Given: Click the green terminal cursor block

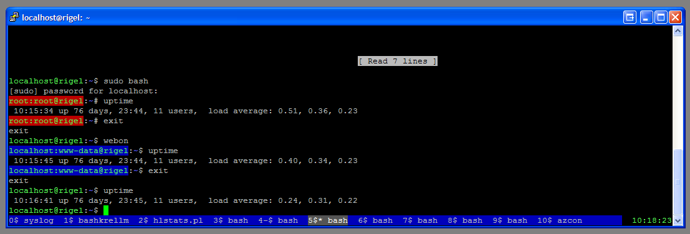Looking at the screenshot, I should click(105, 211).
